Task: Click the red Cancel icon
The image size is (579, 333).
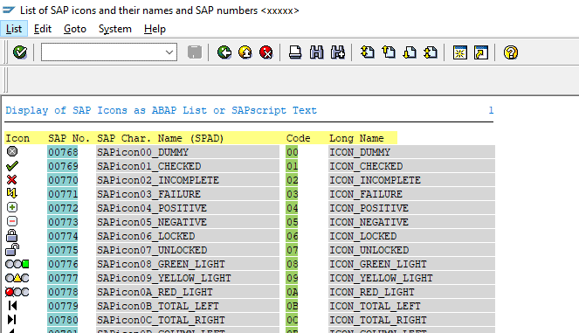Action: pyautogui.click(x=265, y=52)
